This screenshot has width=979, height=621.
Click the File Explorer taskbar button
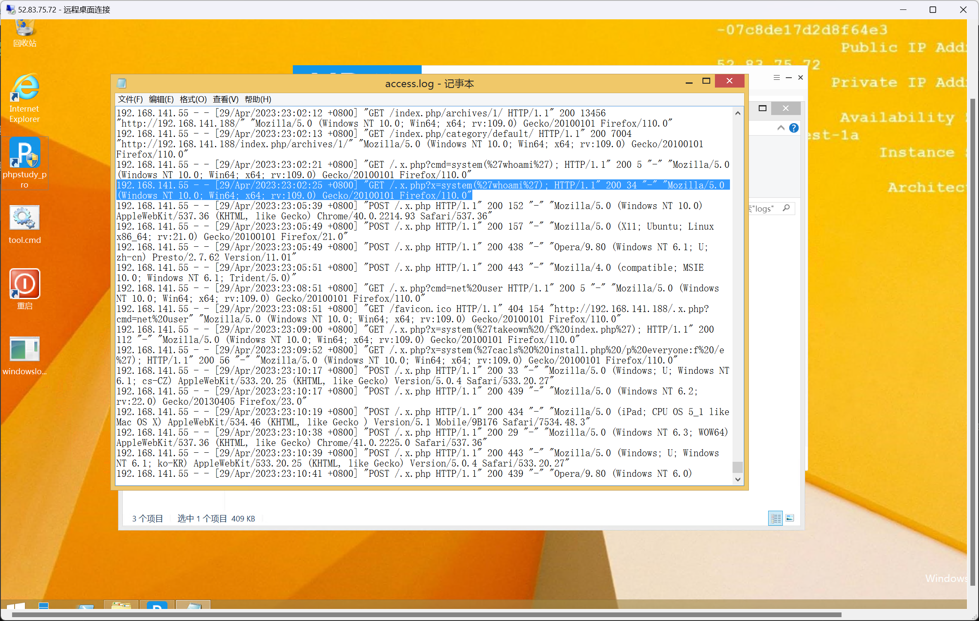[x=121, y=606]
